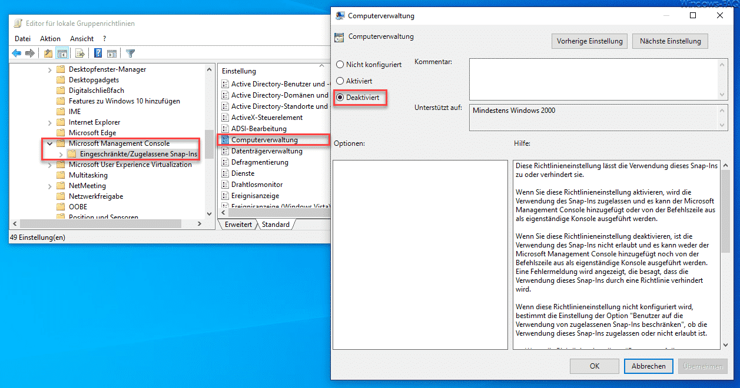Expand the Eingeschränkte/Zugelassene Snap-Ins node

[x=61, y=154]
